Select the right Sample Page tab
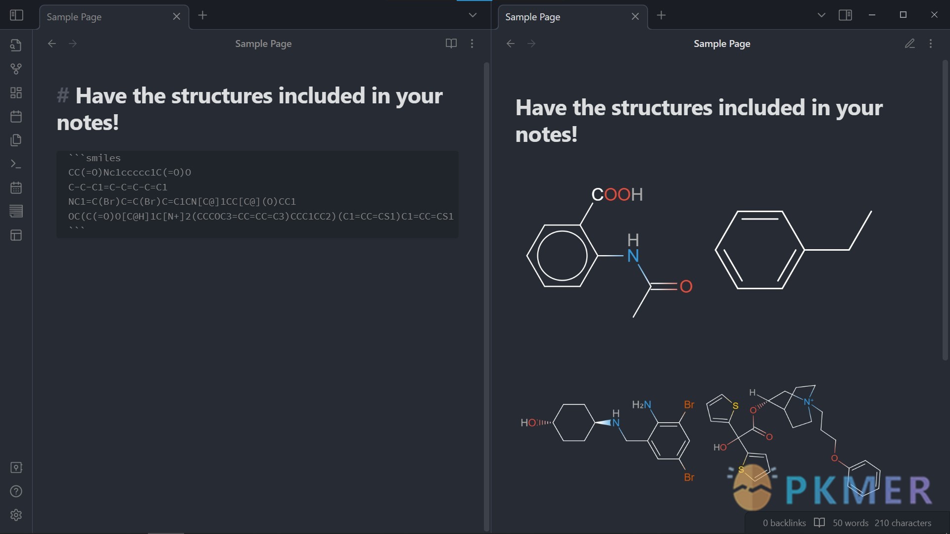950x534 pixels. click(572, 17)
